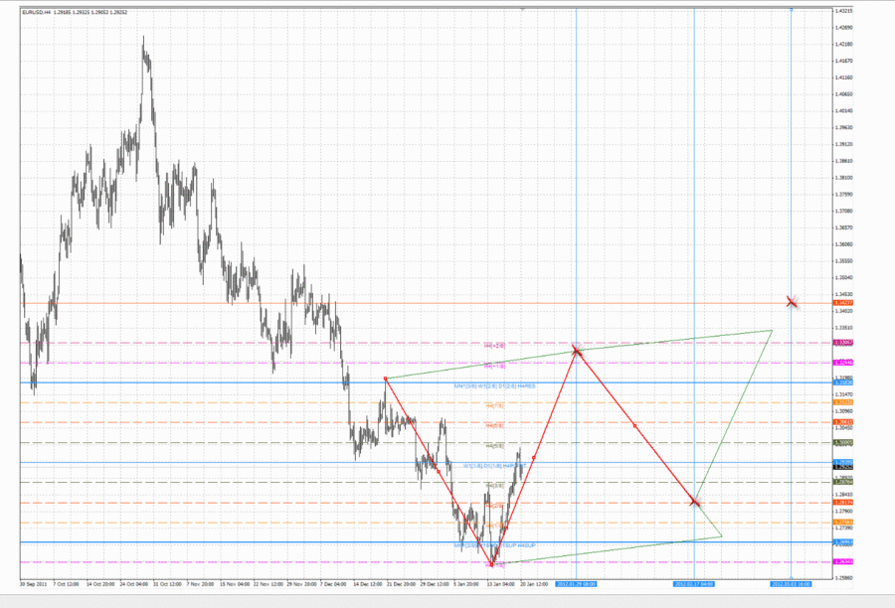
Task: Select the blue 1.2695 price tag
Action: tap(841, 542)
